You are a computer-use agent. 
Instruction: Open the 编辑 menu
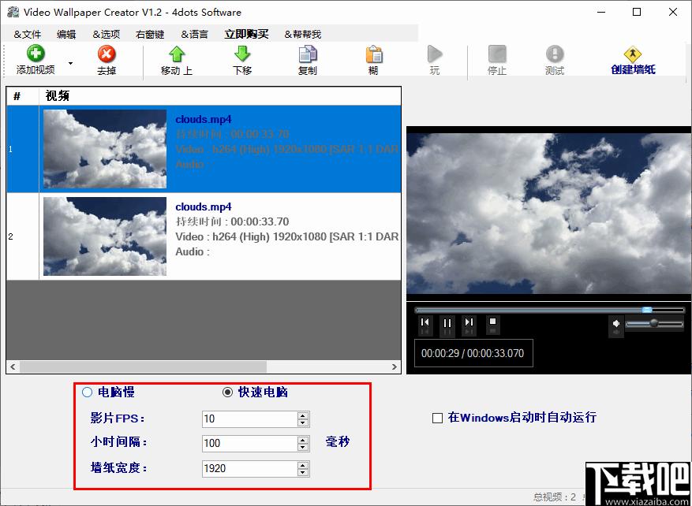point(66,35)
